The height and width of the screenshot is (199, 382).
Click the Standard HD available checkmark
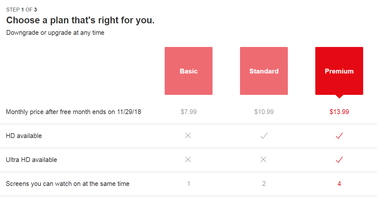(264, 135)
